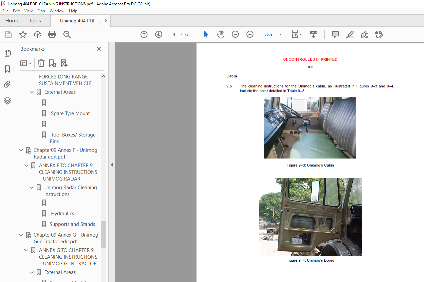
Task: Open the Find text magnifier tool
Action: click(67, 34)
